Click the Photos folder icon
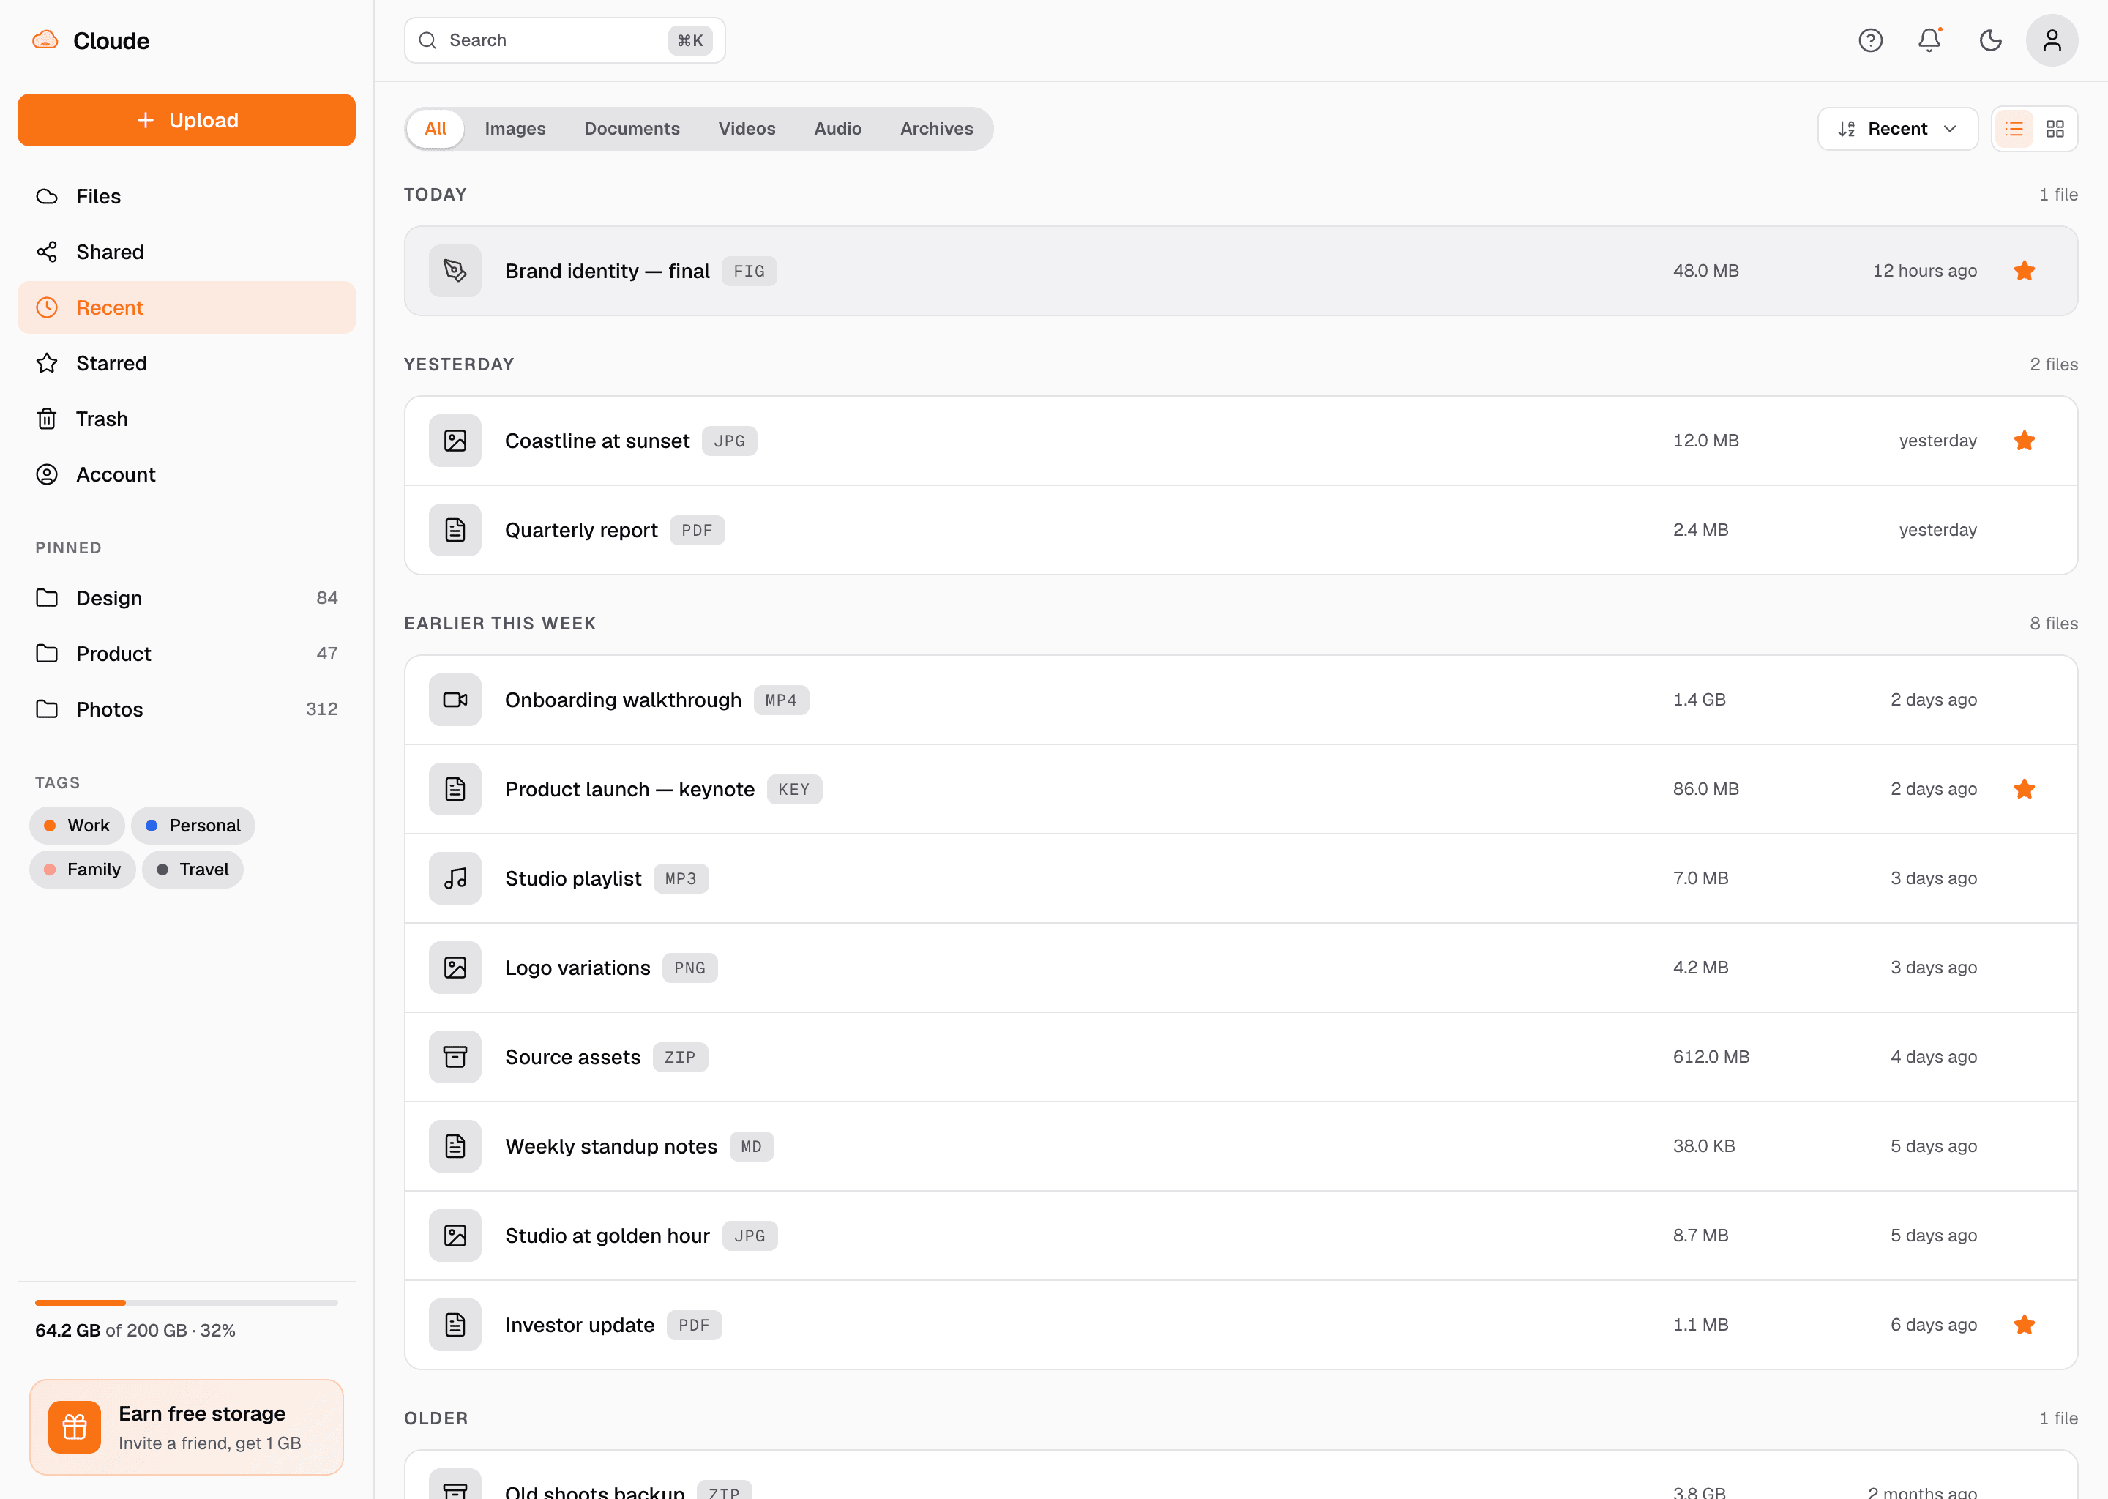 [47, 709]
